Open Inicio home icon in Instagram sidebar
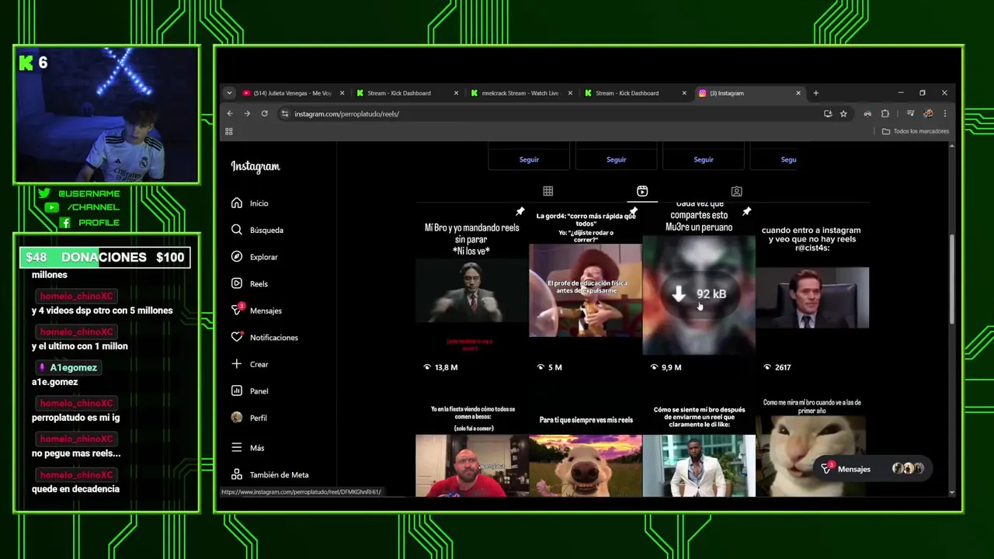This screenshot has width=994, height=559. (237, 203)
